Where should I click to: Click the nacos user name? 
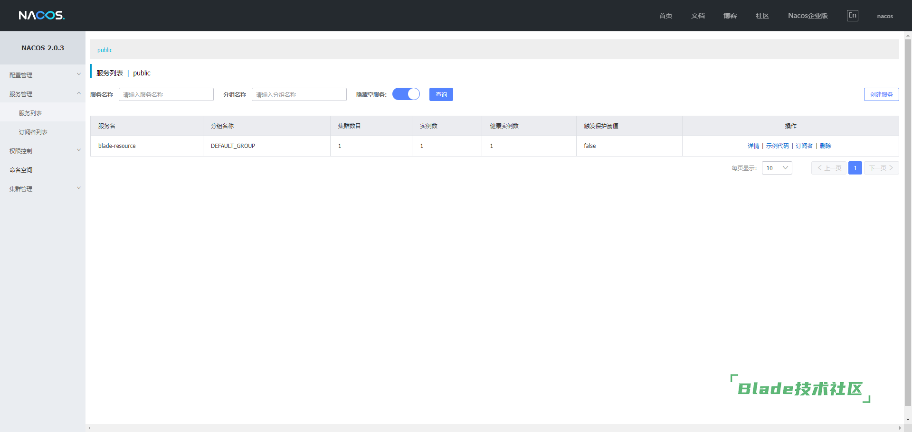point(885,16)
